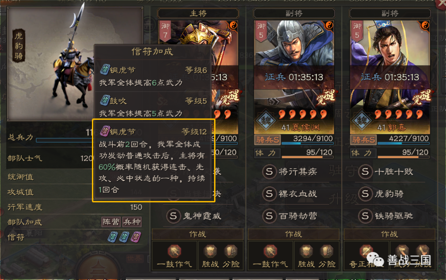Select the 一鼓作气 tactic icon under 夏侯渊
This screenshot has width=446, height=280.
(x=270, y=251)
